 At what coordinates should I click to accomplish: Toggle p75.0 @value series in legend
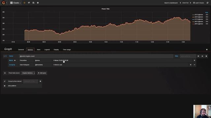click(198, 19)
